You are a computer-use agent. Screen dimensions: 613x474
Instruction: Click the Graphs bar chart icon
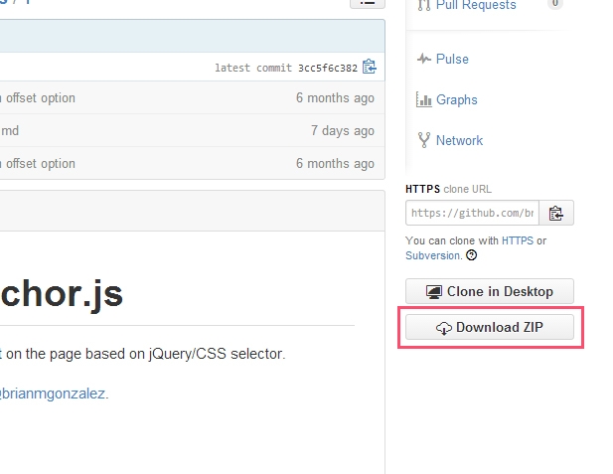click(x=424, y=99)
